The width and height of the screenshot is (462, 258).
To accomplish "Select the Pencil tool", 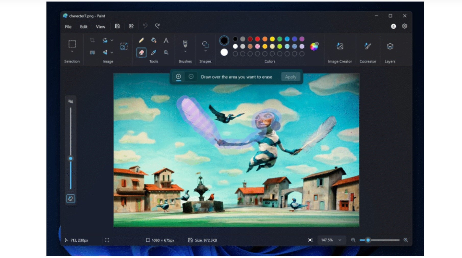I will 141,40.
